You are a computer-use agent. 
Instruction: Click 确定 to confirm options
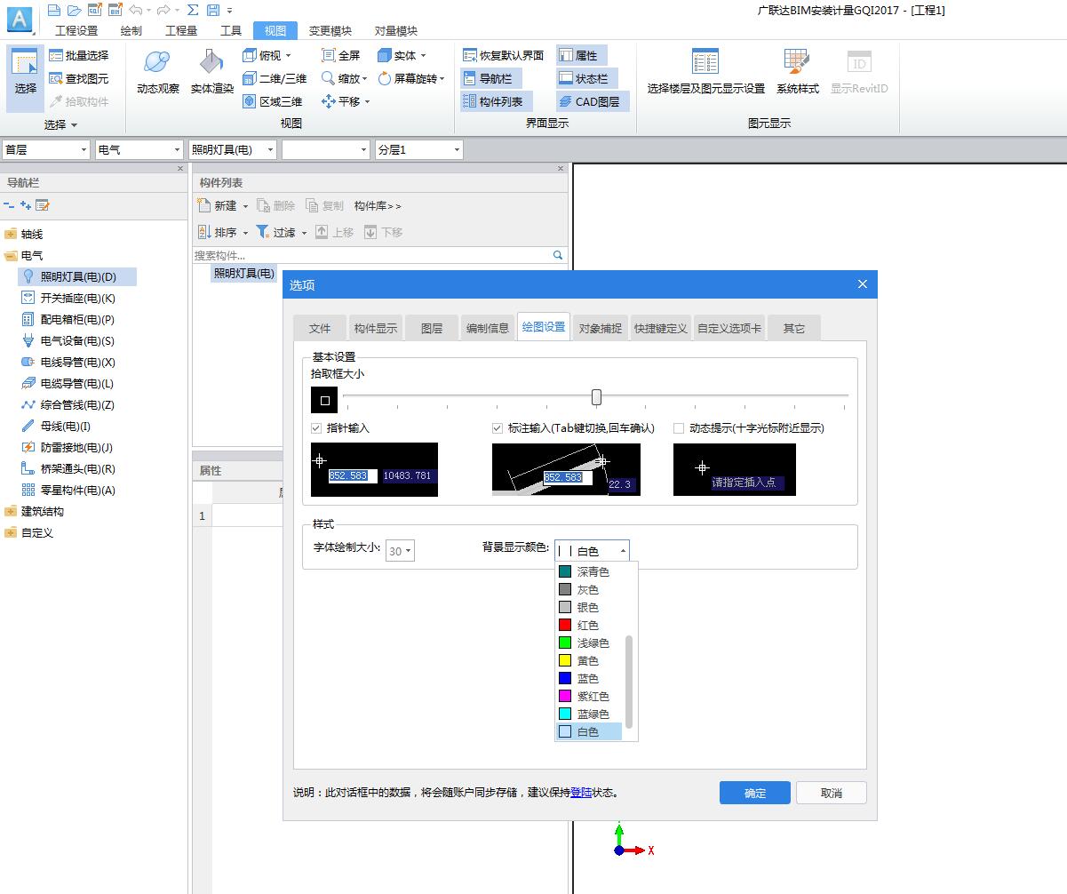click(755, 793)
